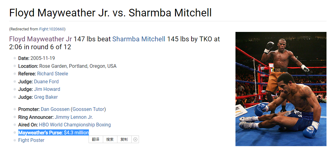Open promoter Dan Goossen link
The width and height of the screenshot is (335, 151).
pyautogui.click(x=55, y=109)
